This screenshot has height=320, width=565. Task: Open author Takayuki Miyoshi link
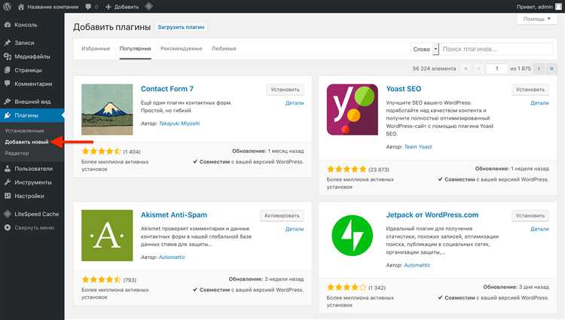pyautogui.click(x=179, y=123)
